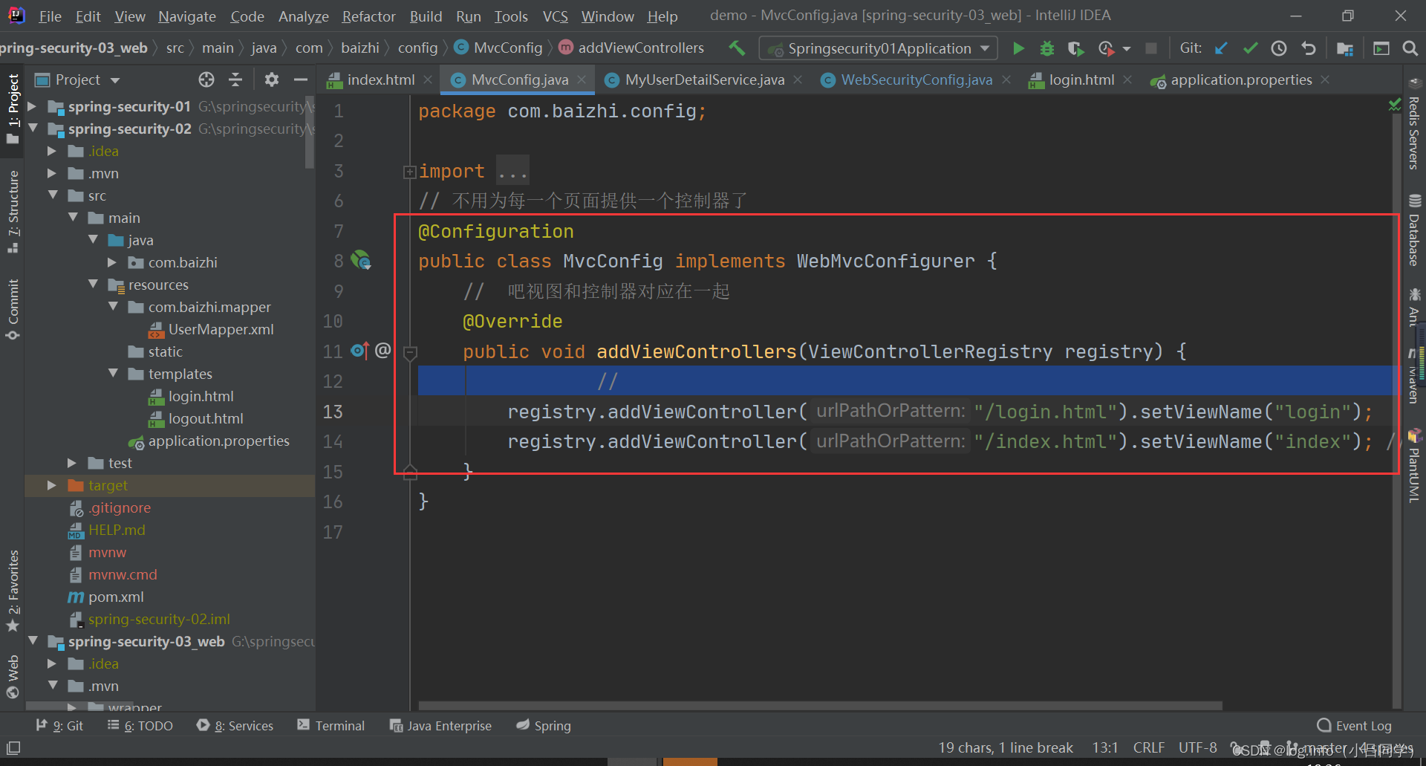Collapse the addViewControllers method fold

pos(410,352)
